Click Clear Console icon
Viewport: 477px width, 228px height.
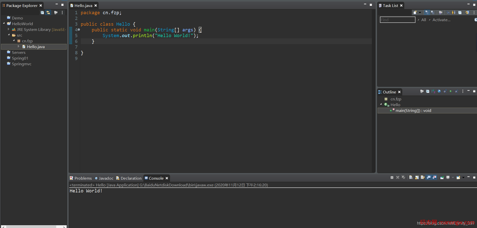pos(411,177)
